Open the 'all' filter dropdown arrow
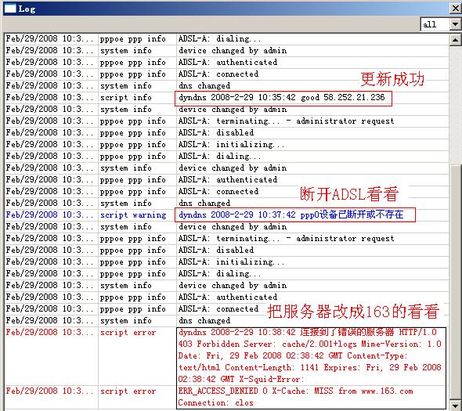Screen dimensions: 462x411 (455, 24)
